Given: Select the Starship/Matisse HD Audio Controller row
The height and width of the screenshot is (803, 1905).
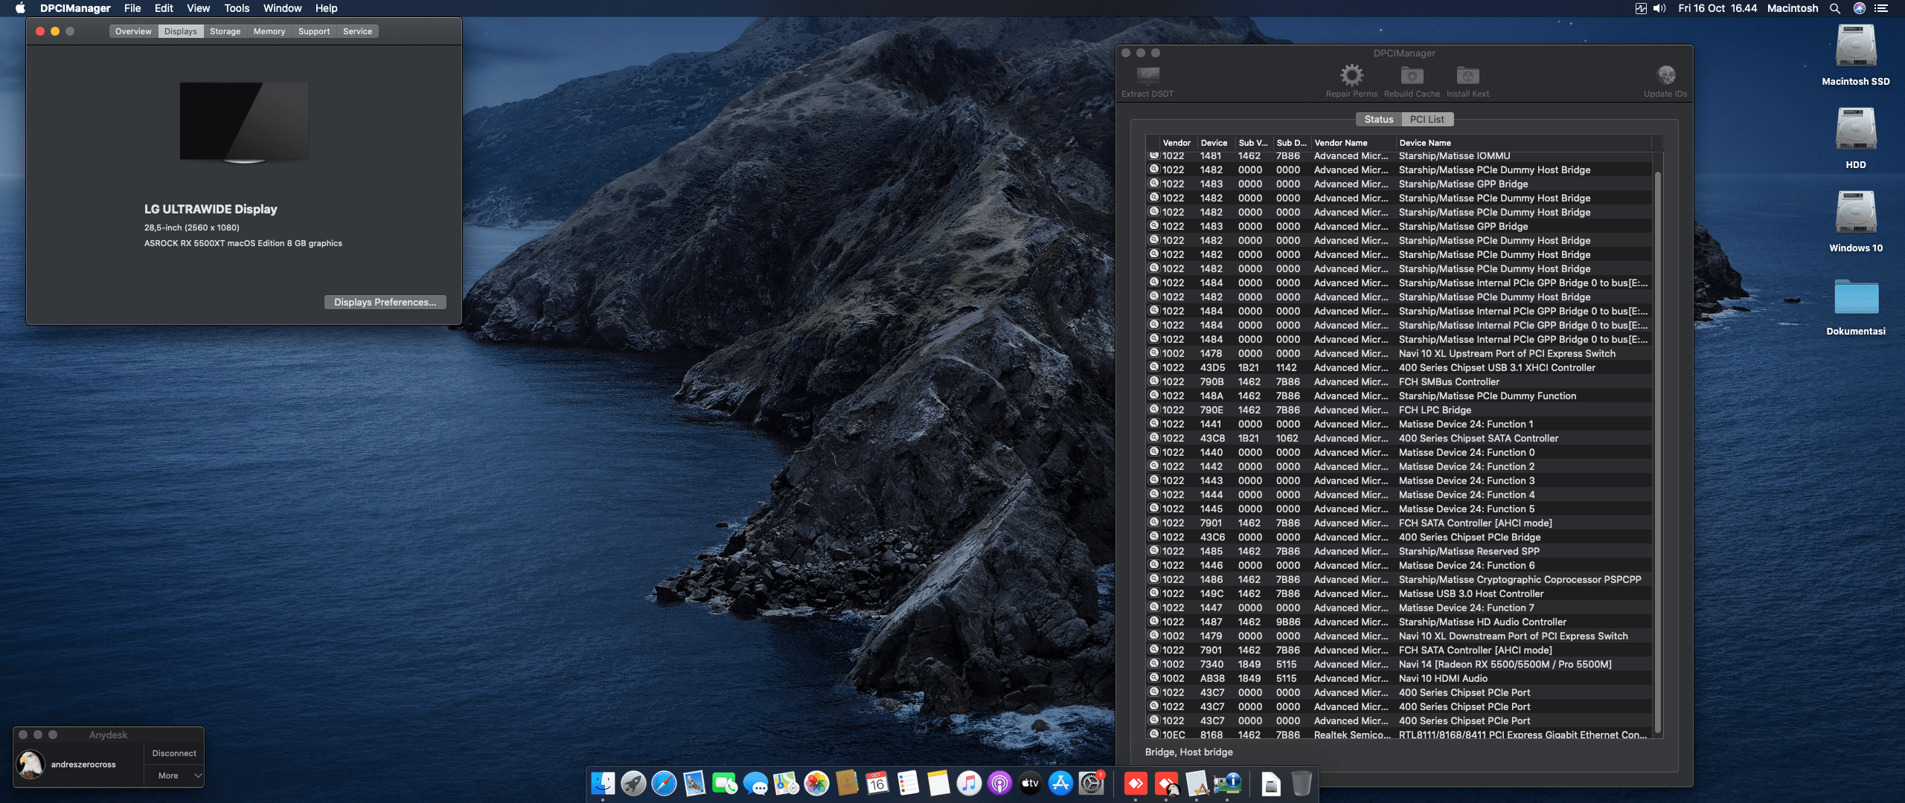Looking at the screenshot, I should click(x=1399, y=622).
